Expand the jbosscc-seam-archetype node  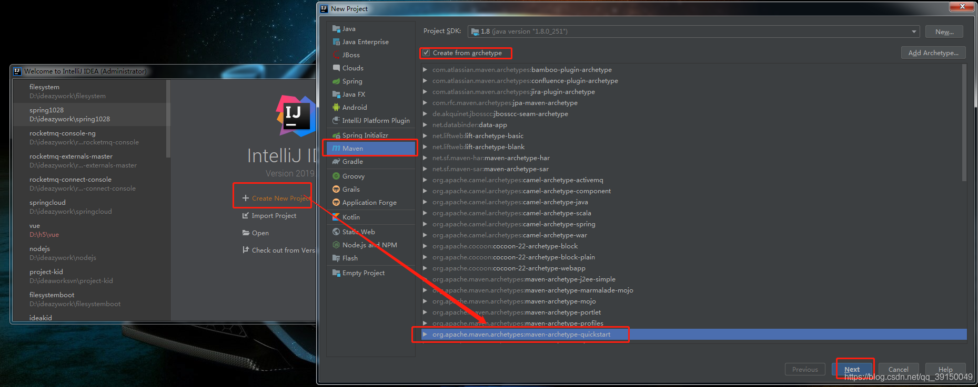425,114
